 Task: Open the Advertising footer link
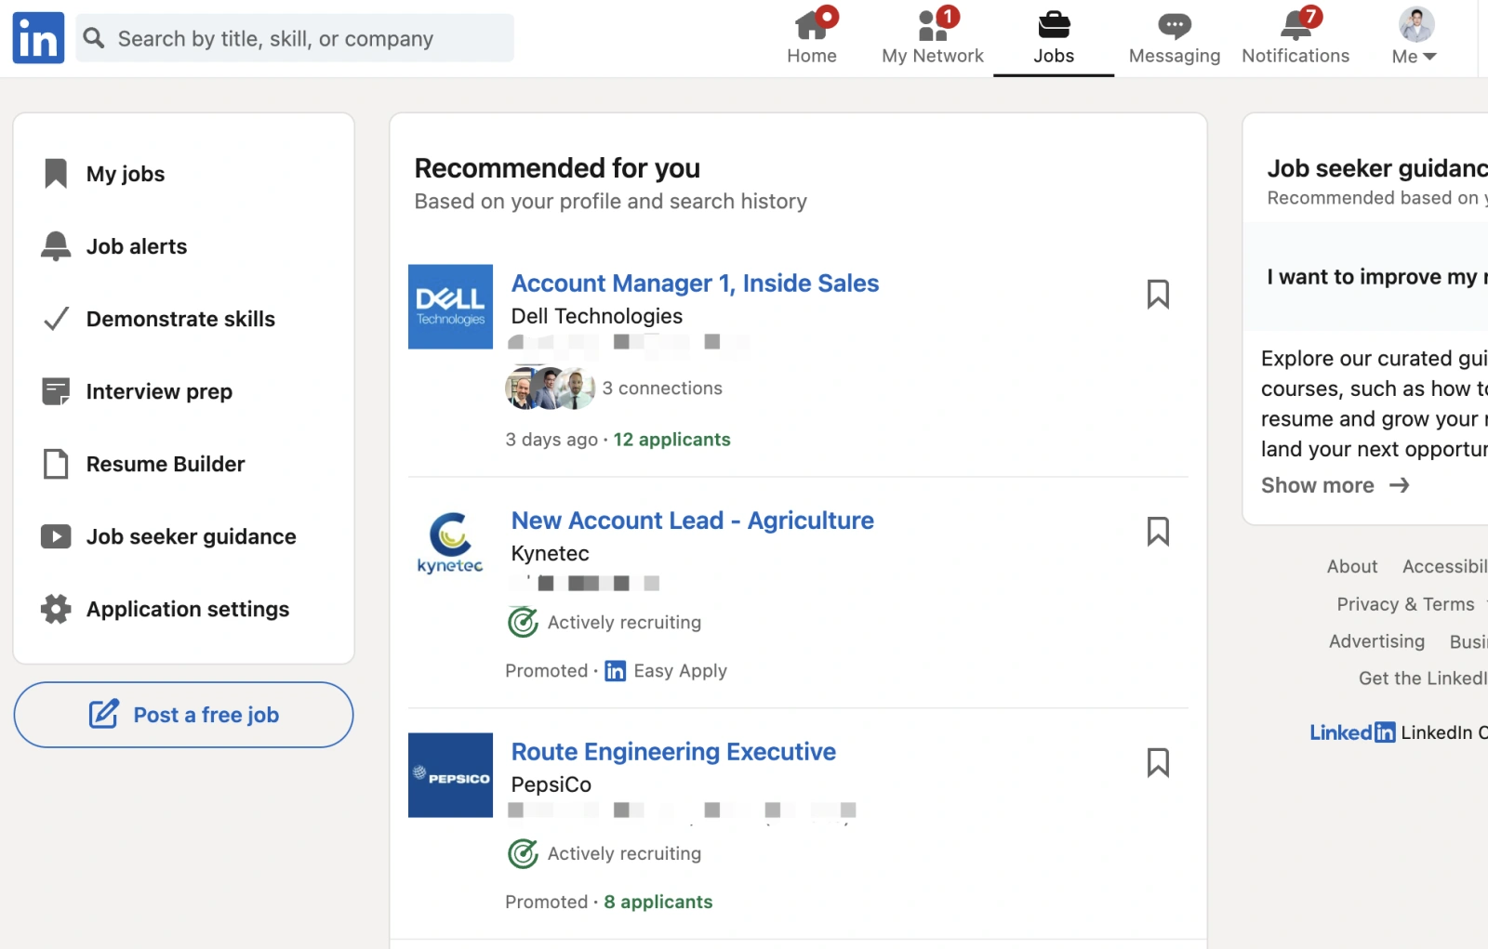(x=1376, y=641)
